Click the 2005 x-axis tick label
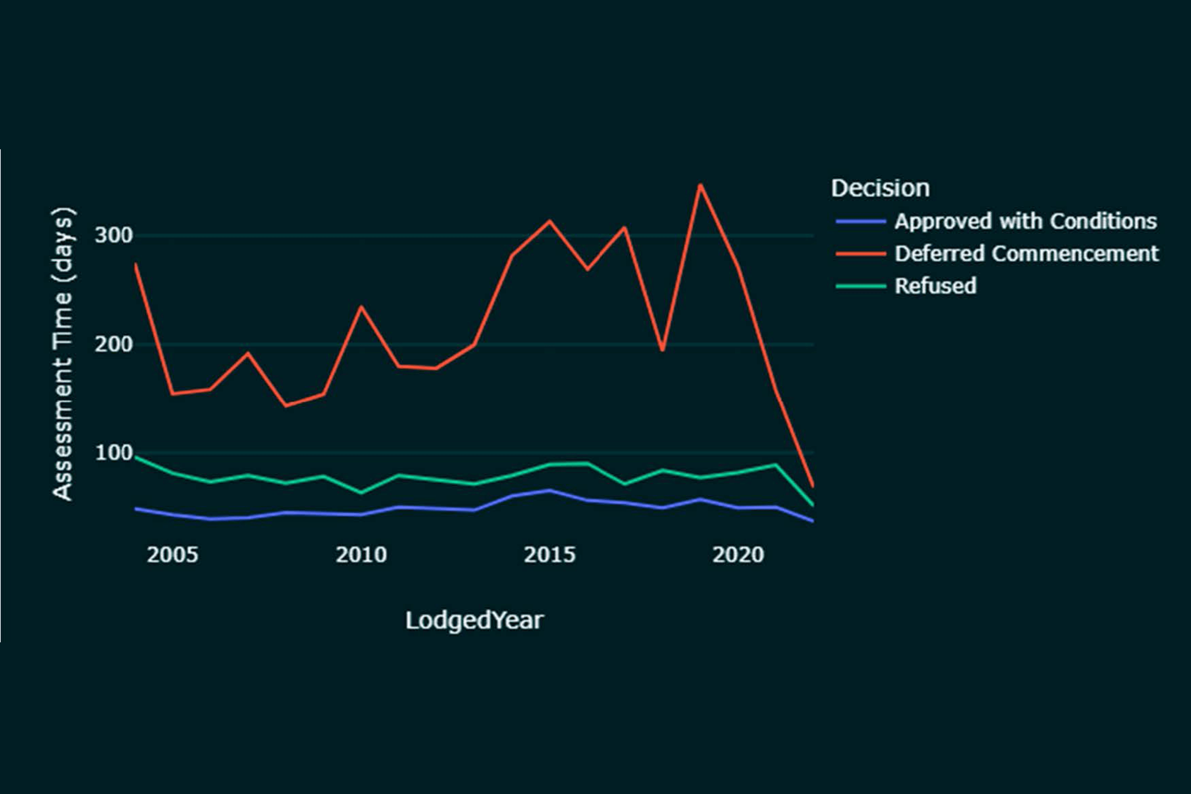This screenshot has width=1191, height=794. 172,555
